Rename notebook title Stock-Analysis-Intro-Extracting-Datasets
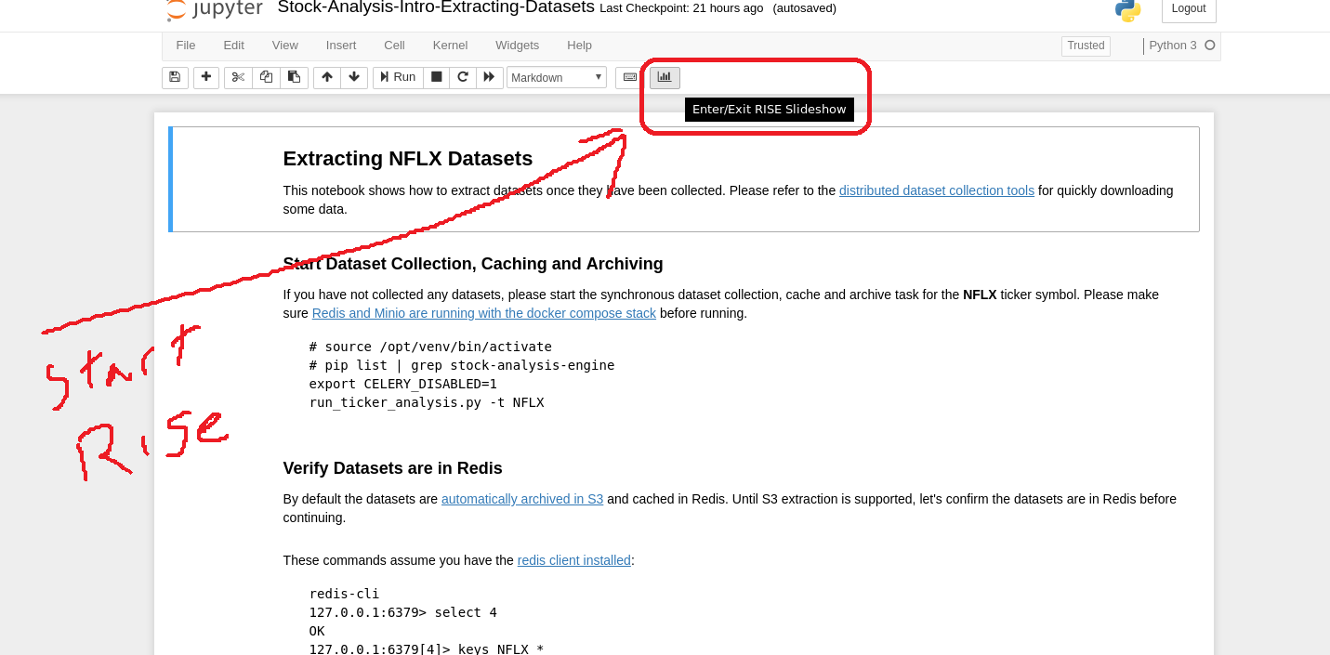The image size is (1330, 655). pyautogui.click(x=436, y=7)
